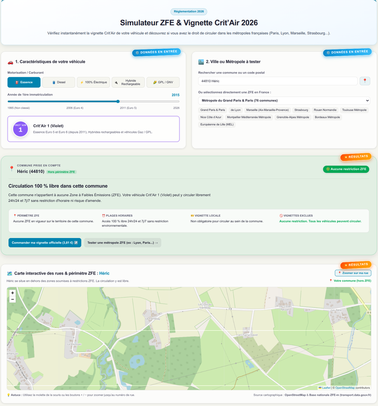Click the Crit'Air 1 violet badge
The height and width of the screenshot is (406, 378).
20,129
